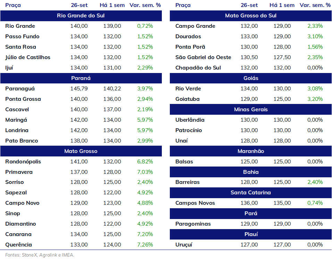The height and width of the screenshot is (259, 332).
Task: Click the 140,22 value for Paranaguá
Action: pyautogui.click(x=112, y=89)
